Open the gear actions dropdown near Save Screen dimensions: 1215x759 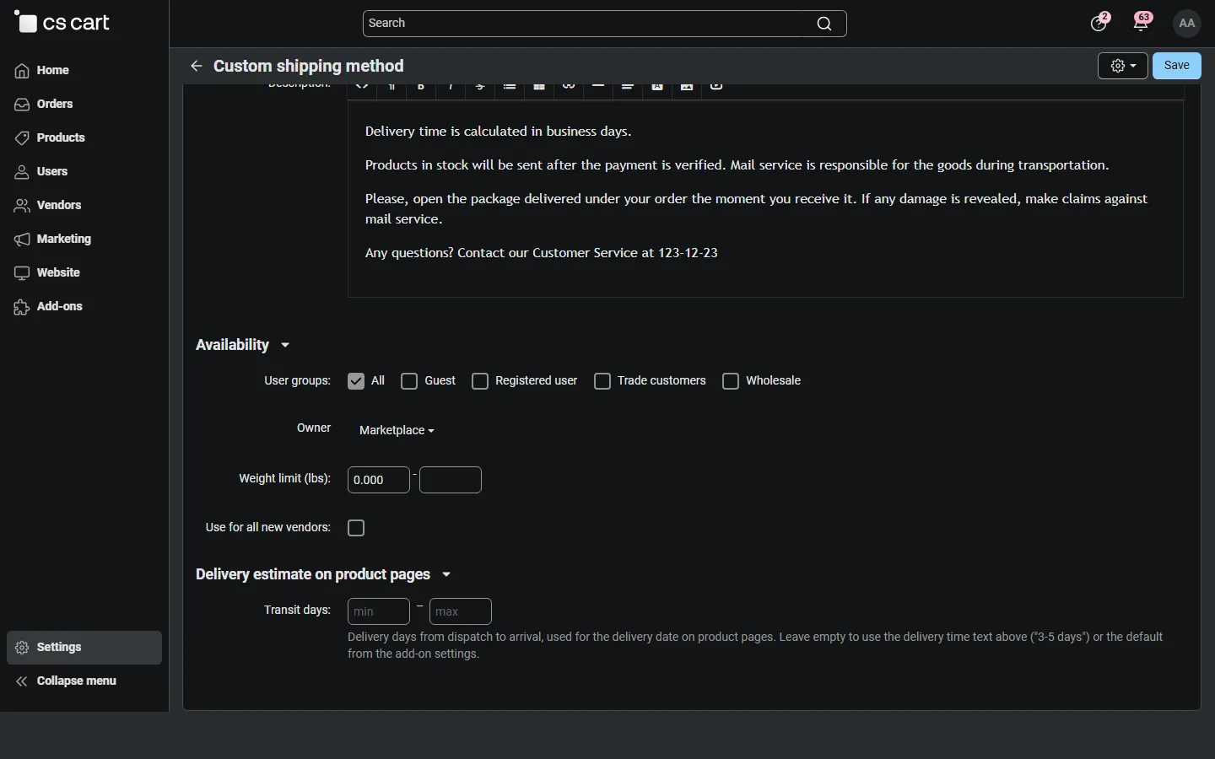point(1123,66)
